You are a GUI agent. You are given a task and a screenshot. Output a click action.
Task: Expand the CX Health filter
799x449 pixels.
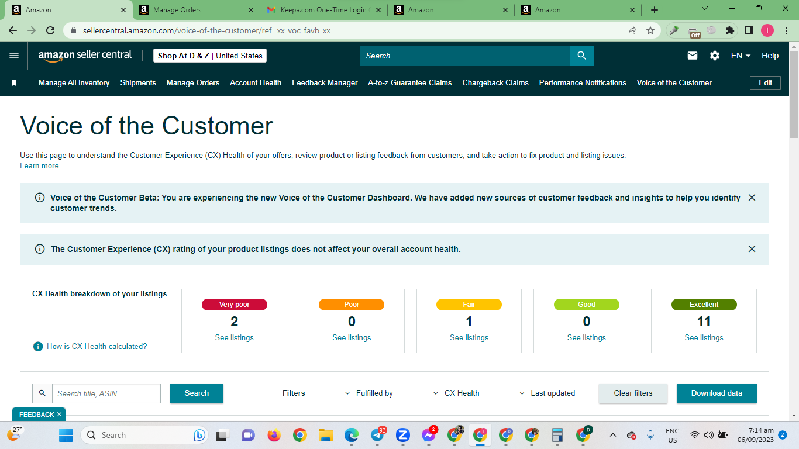point(456,393)
